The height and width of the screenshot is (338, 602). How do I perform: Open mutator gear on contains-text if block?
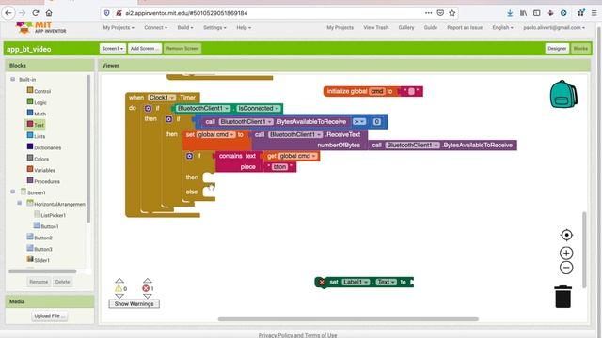click(189, 156)
